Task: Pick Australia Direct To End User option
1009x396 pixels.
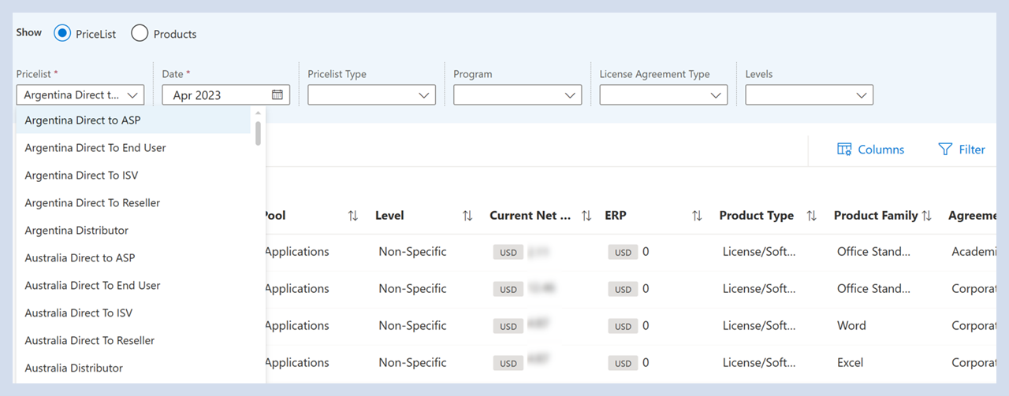Action: [133, 286]
